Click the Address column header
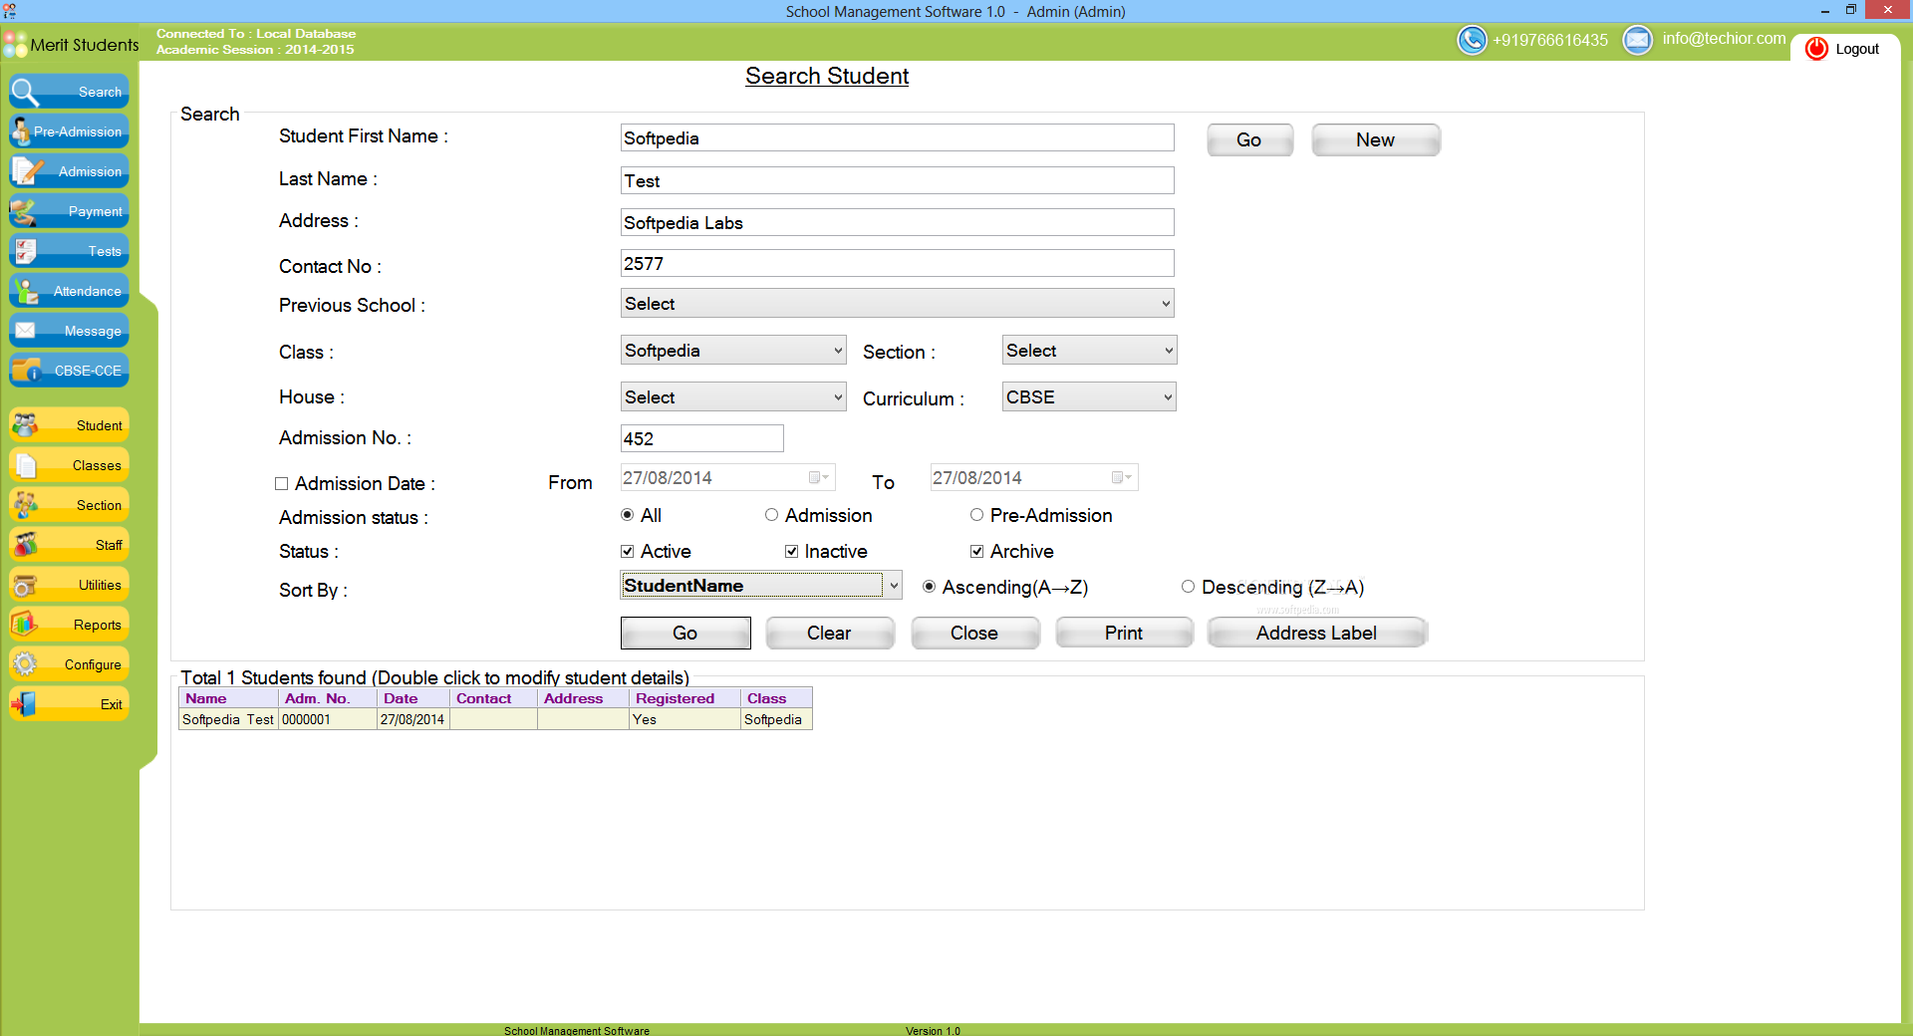The height and width of the screenshot is (1036, 1913). 584,698
